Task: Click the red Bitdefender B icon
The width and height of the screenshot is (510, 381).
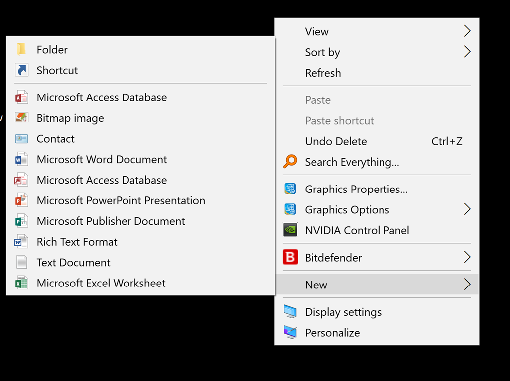Action: (290, 257)
